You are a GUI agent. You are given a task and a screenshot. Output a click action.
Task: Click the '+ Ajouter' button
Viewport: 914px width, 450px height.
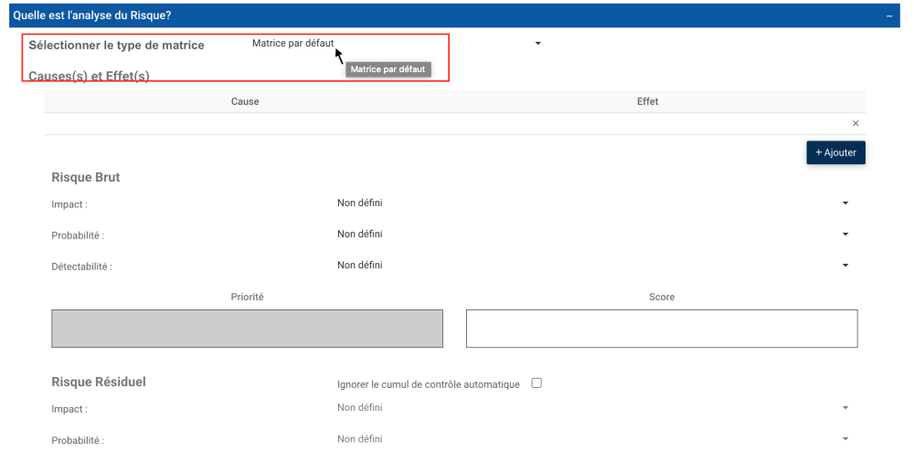[x=835, y=152]
